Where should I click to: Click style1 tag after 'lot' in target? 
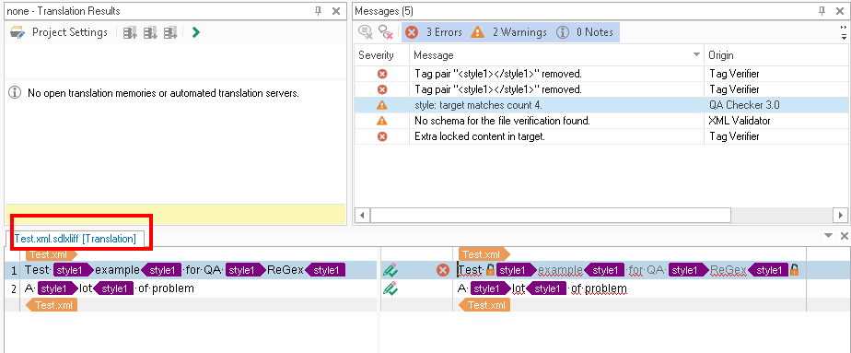pos(546,288)
